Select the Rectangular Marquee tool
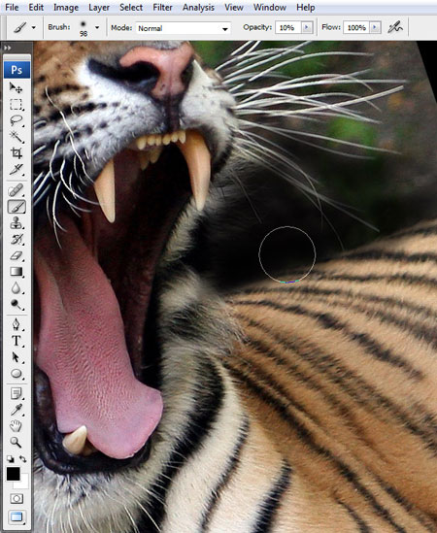 [x=16, y=104]
